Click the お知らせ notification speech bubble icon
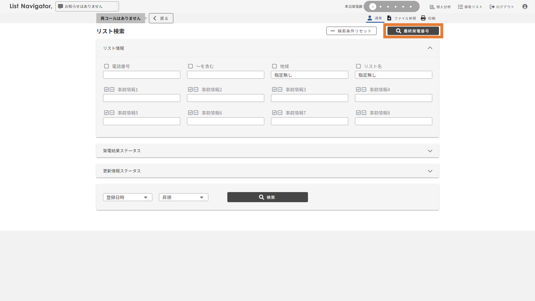The width and height of the screenshot is (535, 301). pos(60,6)
